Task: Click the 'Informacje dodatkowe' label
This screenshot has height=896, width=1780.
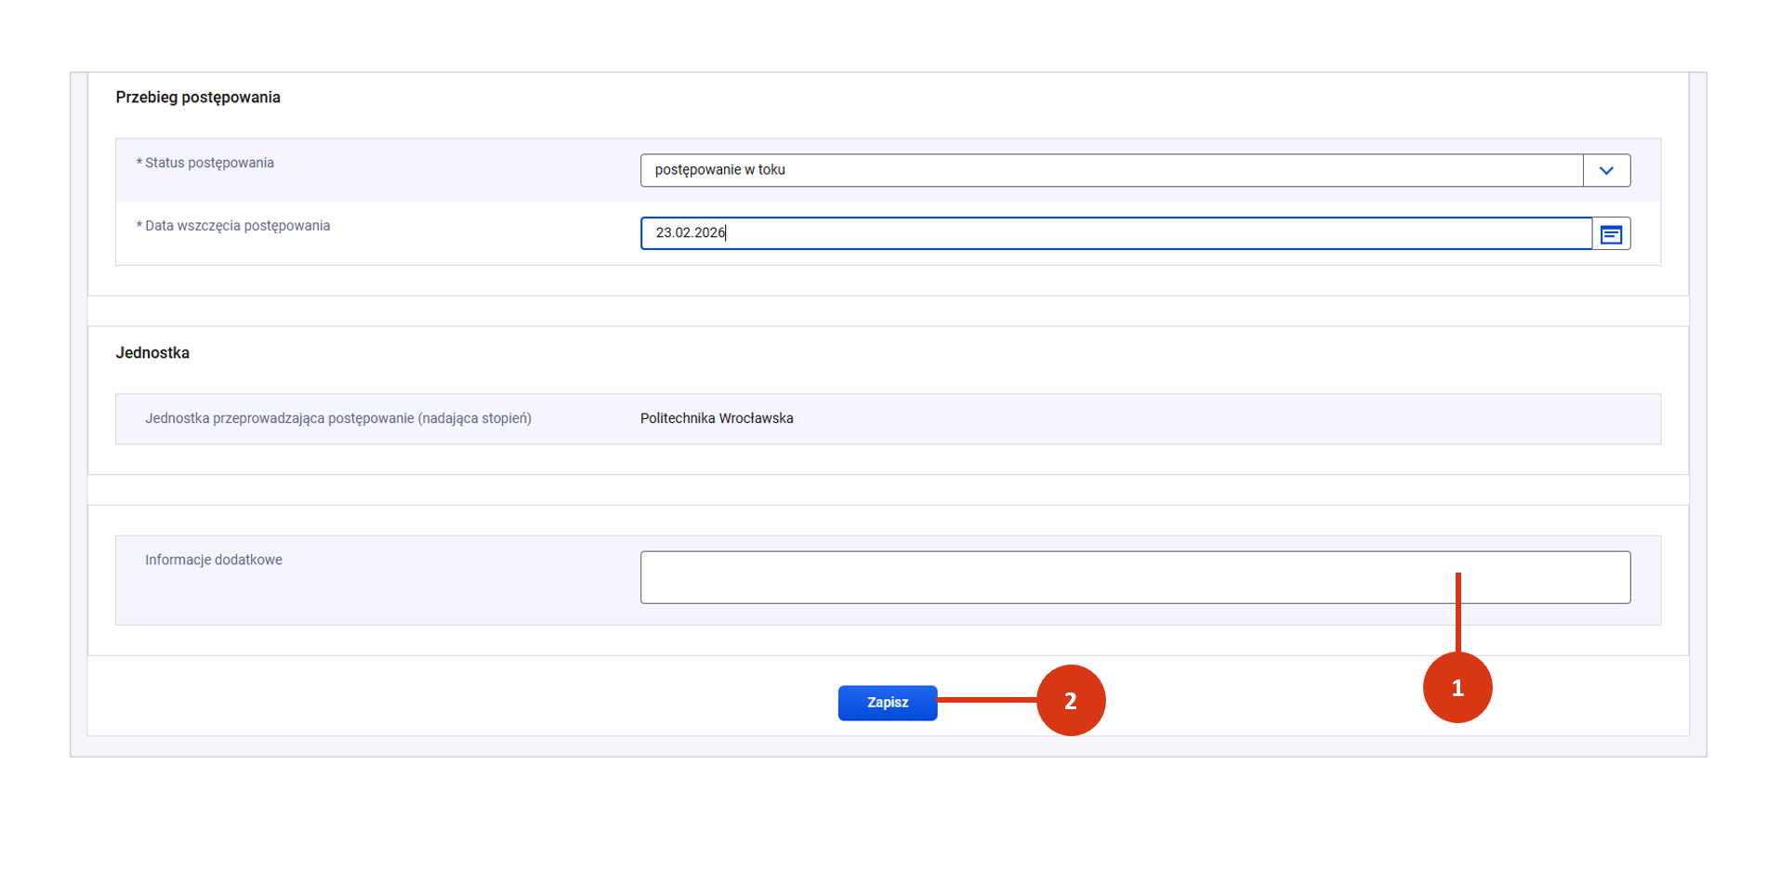Action: tap(213, 560)
